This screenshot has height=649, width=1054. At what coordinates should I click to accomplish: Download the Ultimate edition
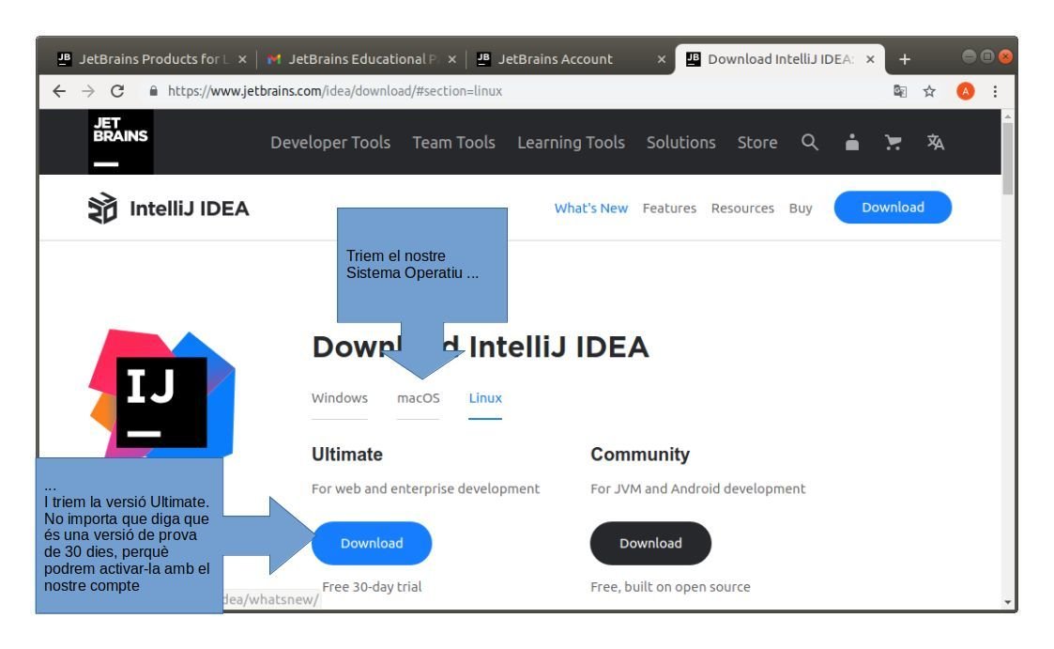pos(372,544)
